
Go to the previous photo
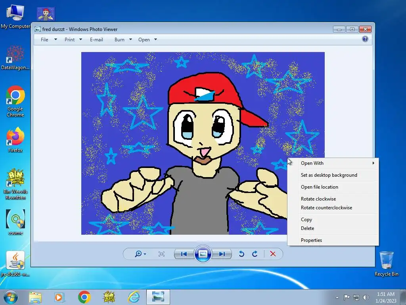(184, 254)
